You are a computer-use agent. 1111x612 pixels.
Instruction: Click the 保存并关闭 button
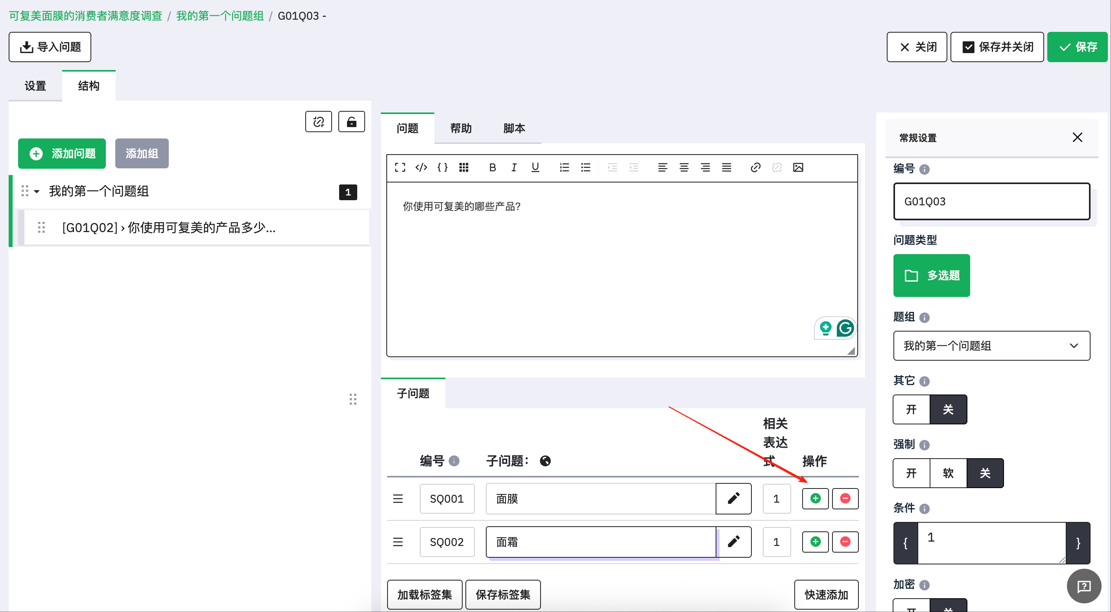(x=997, y=46)
